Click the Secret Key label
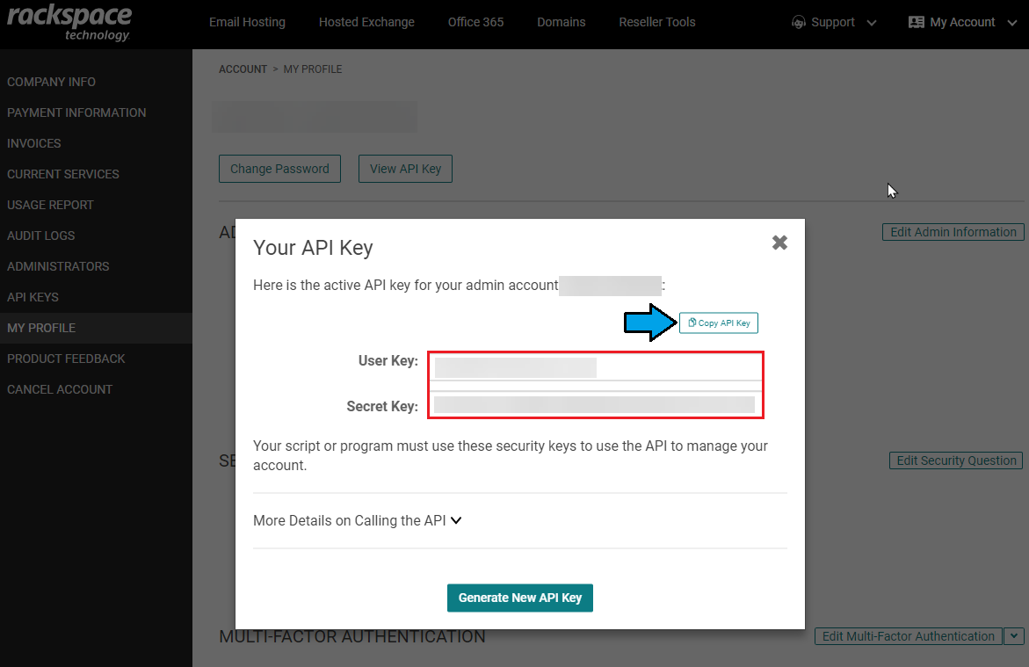This screenshot has height=667, width=1029. tap(382, 406)
